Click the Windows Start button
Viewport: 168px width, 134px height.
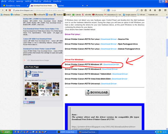click(x=6, y=132)
